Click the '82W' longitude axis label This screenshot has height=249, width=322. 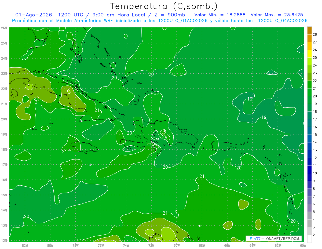[25, 245]
